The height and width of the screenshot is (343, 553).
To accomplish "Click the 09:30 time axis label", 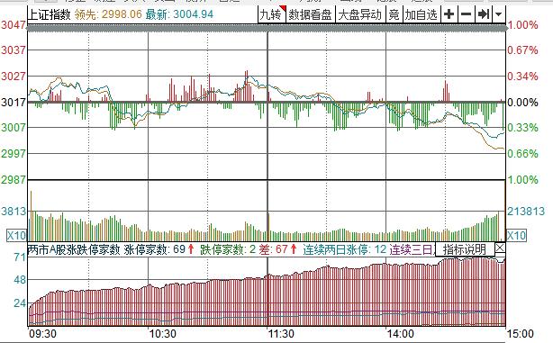I will coord(42,333).
